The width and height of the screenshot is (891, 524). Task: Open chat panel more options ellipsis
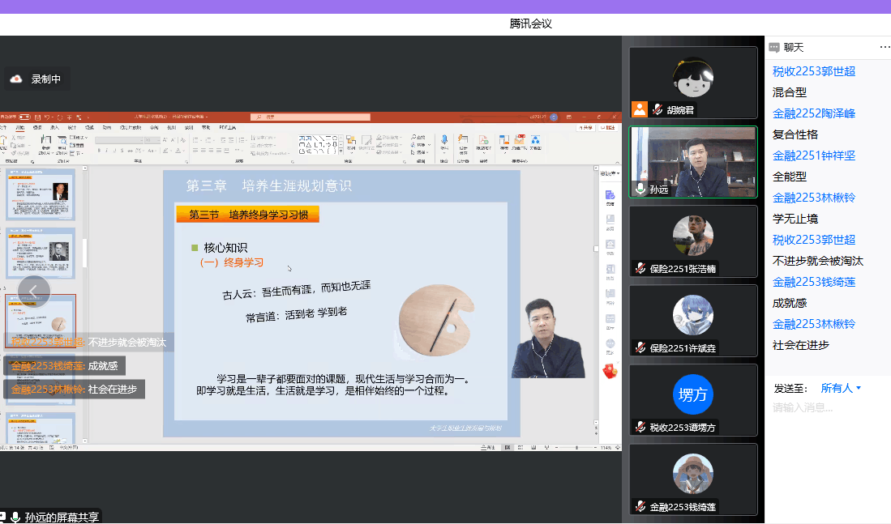point(885,47)
